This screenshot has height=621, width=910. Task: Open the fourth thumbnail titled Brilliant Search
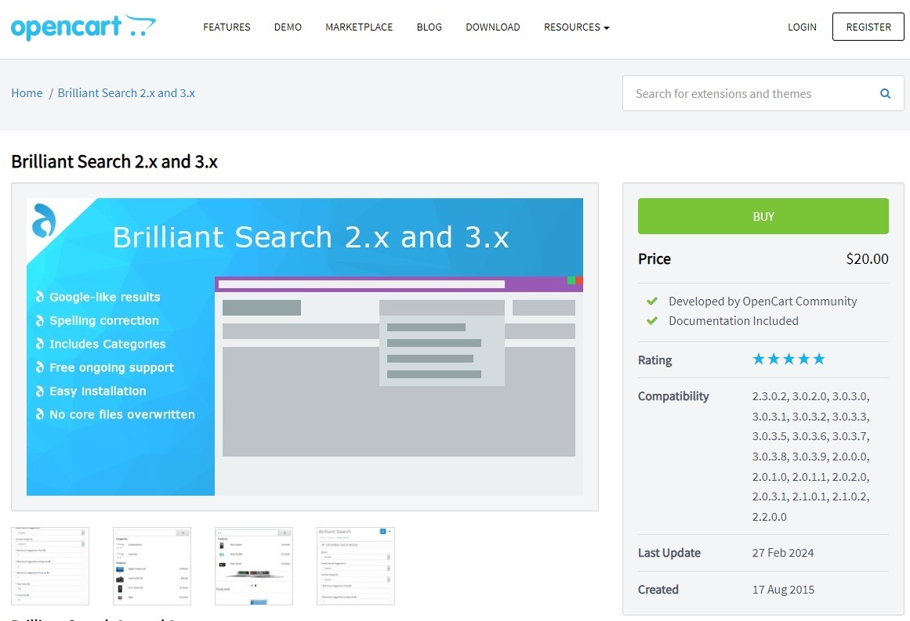click(x=356, y=566)
